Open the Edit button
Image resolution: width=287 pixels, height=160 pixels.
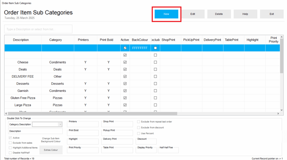[x=193, y=14]
